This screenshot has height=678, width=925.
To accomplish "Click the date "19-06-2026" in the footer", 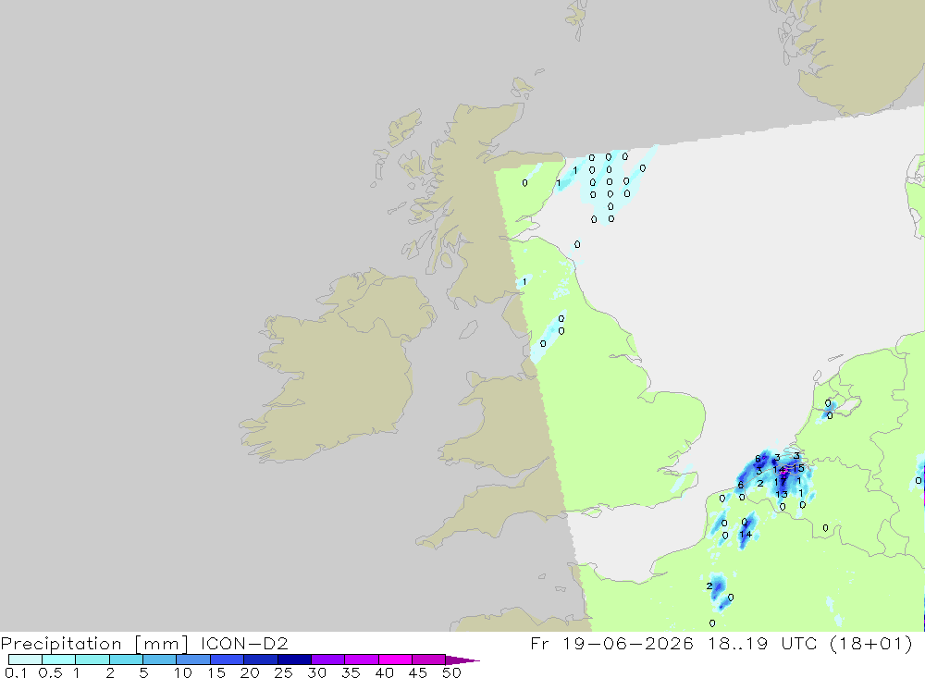I will (628, 643).
